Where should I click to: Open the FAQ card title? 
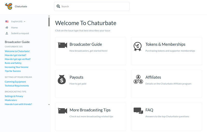[x=149, y=110]
